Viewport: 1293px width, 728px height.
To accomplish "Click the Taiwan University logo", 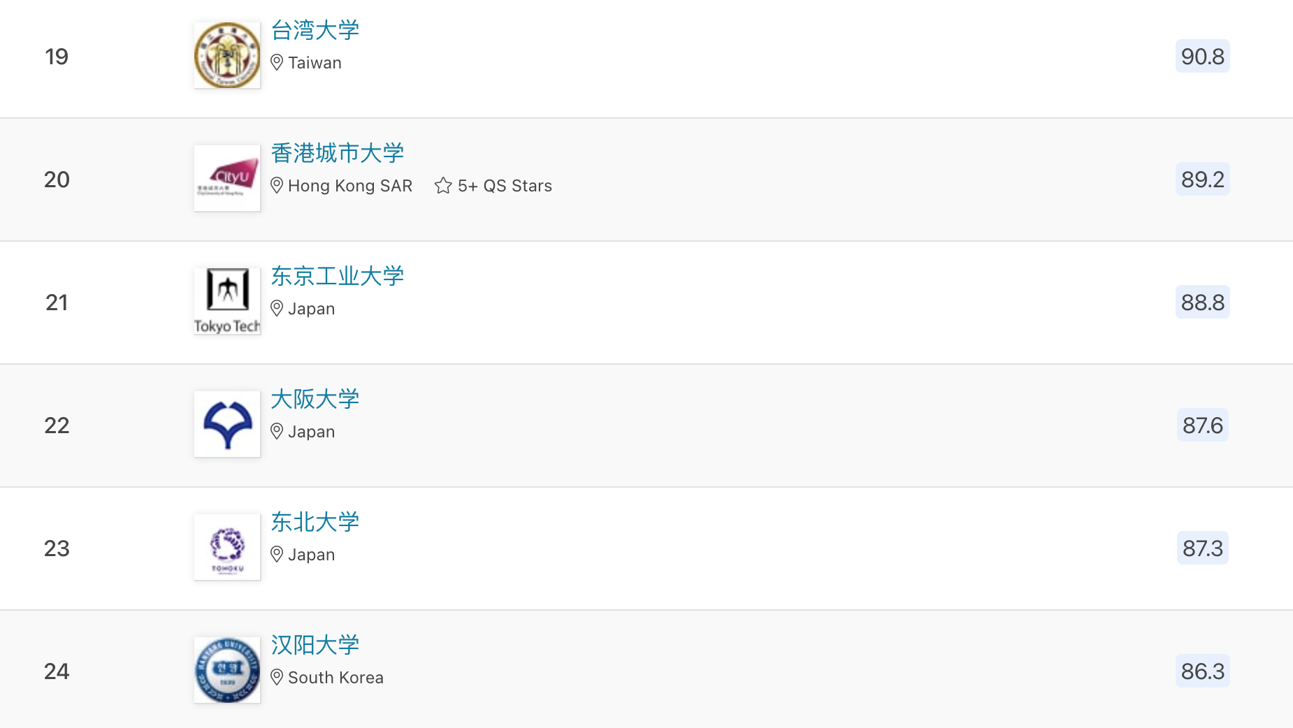I will (x=227, y=55).
